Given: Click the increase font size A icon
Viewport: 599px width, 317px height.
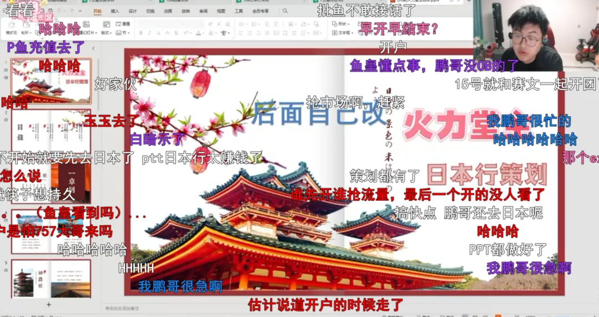Looking at the screenshot, I should click(x=210, y=24).
